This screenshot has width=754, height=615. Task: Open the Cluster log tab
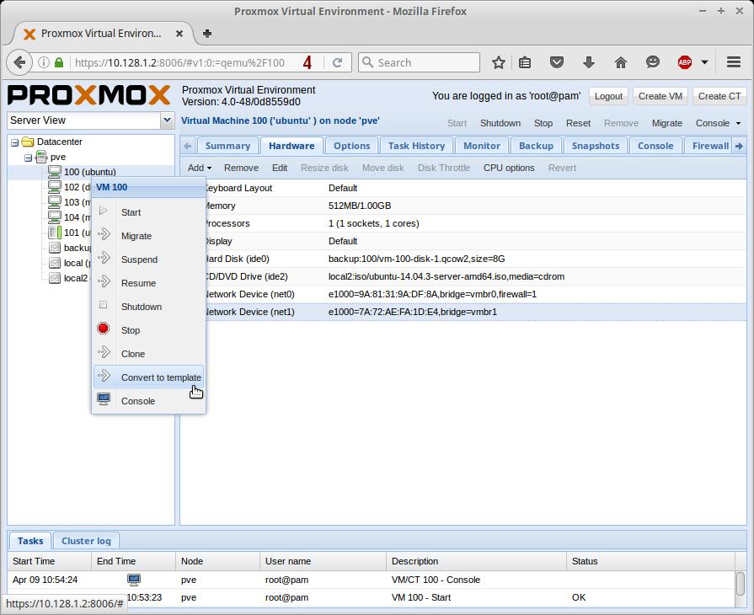coord(86,541)
